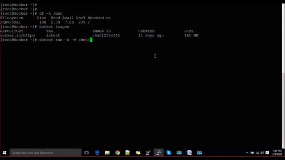285x160 pixels.
Task: Open the yellow folders app on the taskbar
Action: pyautogui.click(x=138, y=153)
